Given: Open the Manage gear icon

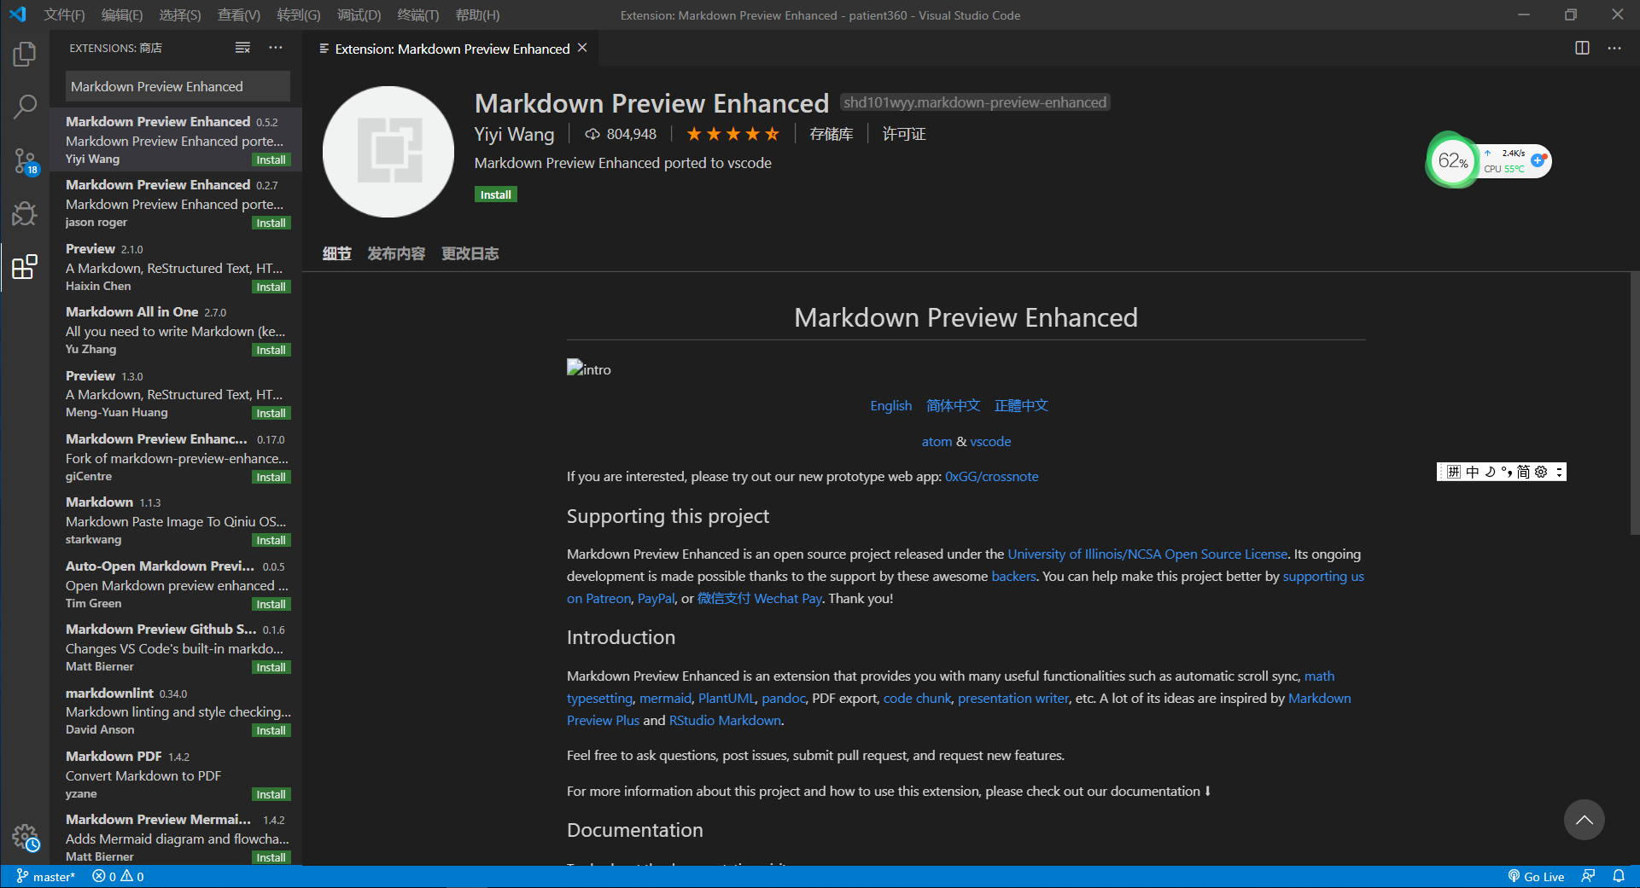Looking at the screenshot, I should coord(26,838).
